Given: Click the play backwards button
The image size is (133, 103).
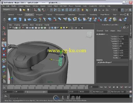Looking at the screenshot, I should (114, 87).
